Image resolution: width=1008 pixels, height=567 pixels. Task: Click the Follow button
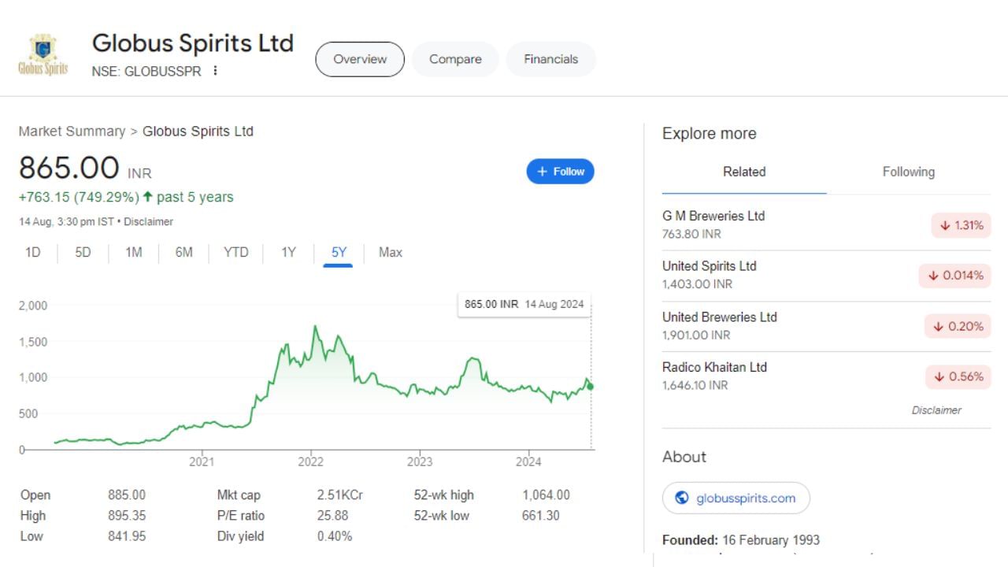click(560, 171)
